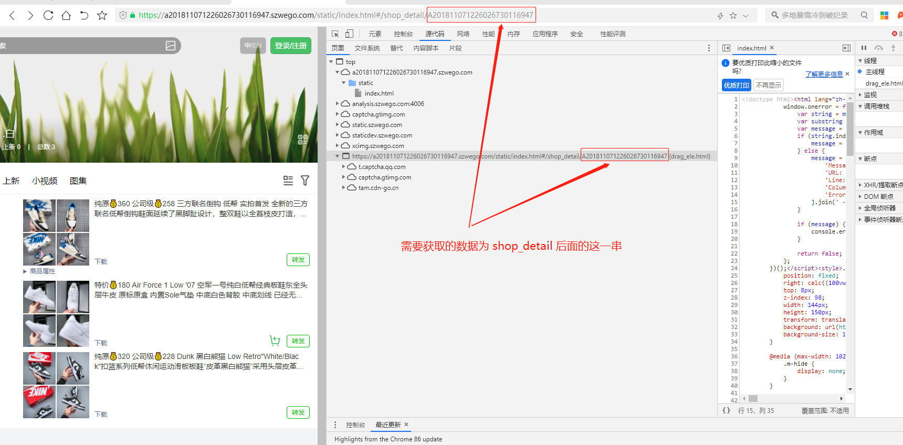Collapse the static folder node
The width and height of the screenshot is (903, 445).
[x=344, y=83]
